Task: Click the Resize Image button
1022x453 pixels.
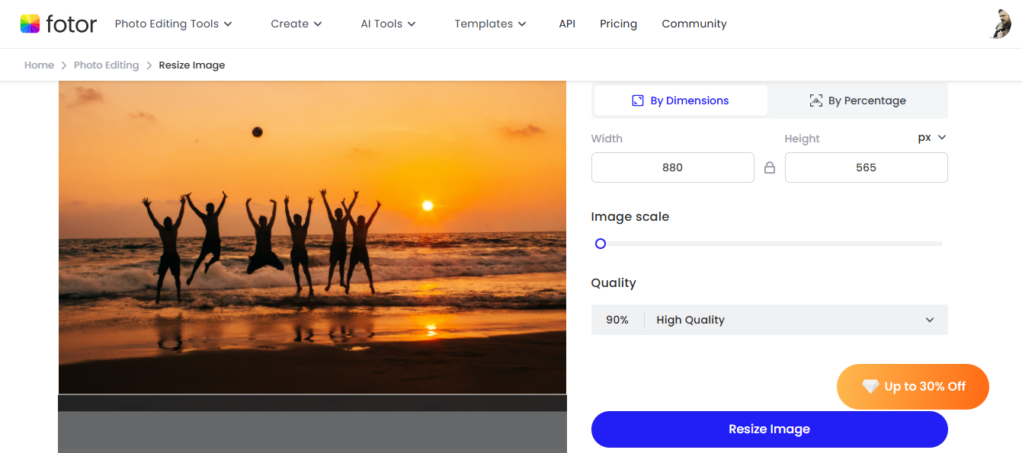Action: [x=769, y=429]
